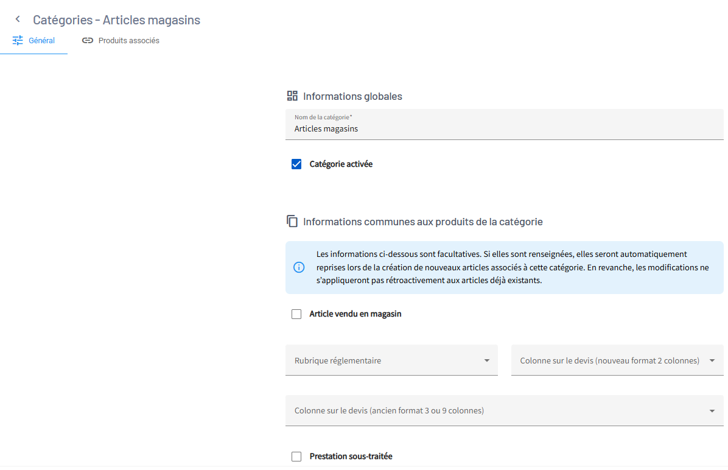The image size is (728, 470).
Task: Click the Informations globales grid icon
Action: click(292, 96)
